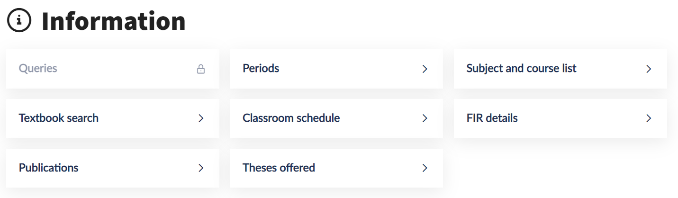Click the Classroom schedule chevron arrow
The image size is (678, 198).
(x=425, y=118)
